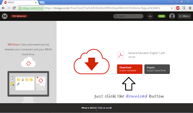Click the MEGAsync red link text
Image resolution: width=193 pixels, height=113 pixels.
(14, 45)
